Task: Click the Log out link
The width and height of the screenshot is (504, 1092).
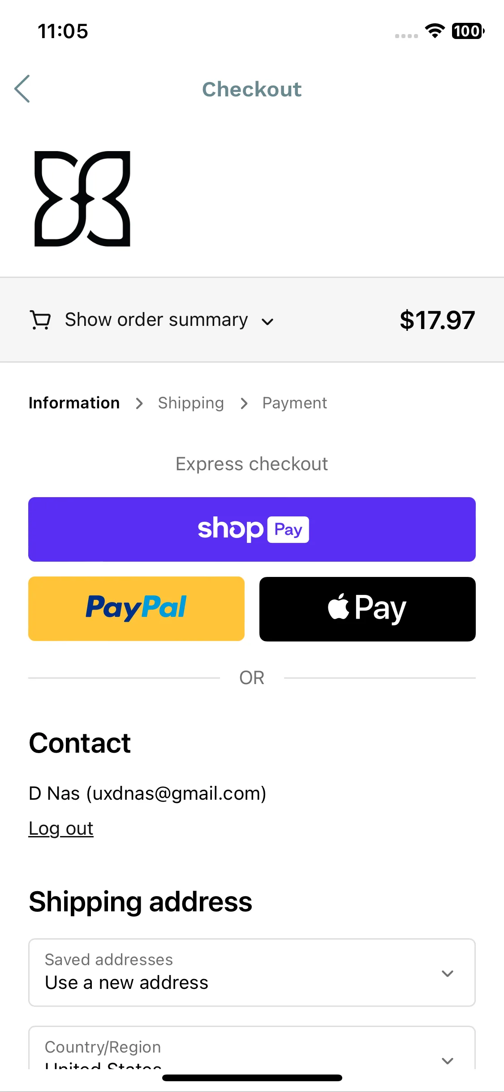Action: click(x=61, y=828)
